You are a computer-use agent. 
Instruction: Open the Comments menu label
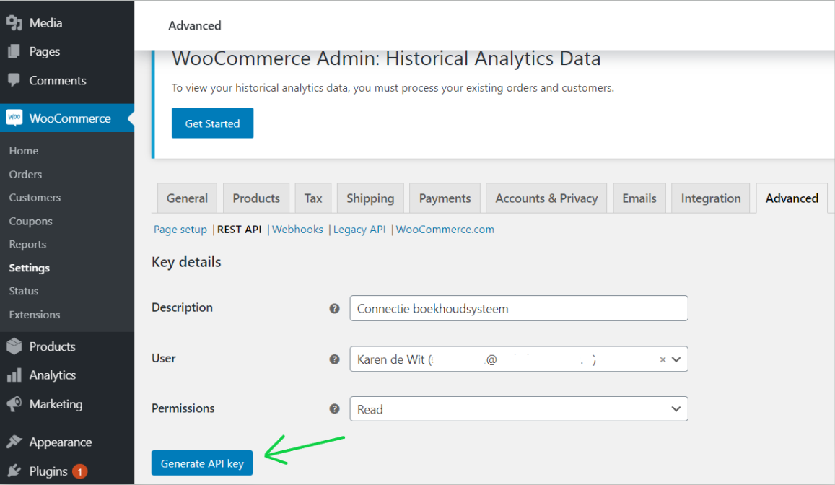[x=58, y=80]
